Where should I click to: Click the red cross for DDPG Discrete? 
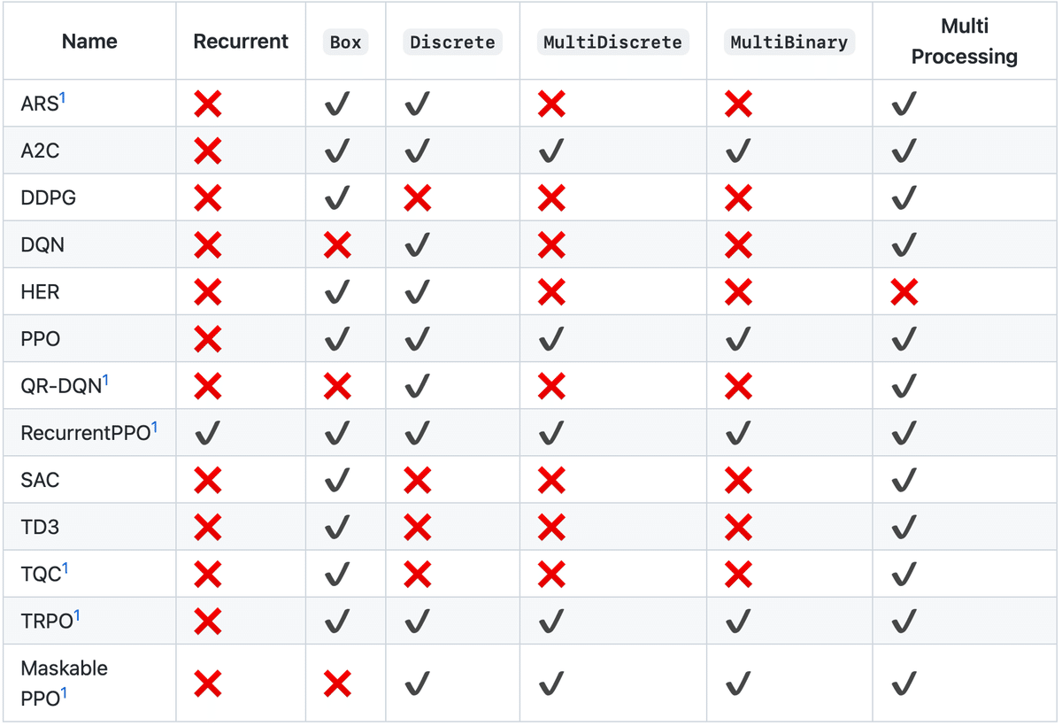click(417, 198)
